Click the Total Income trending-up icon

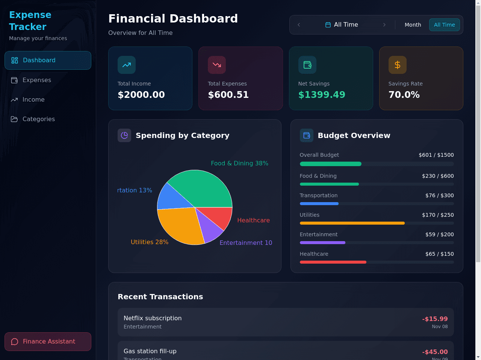127,65
